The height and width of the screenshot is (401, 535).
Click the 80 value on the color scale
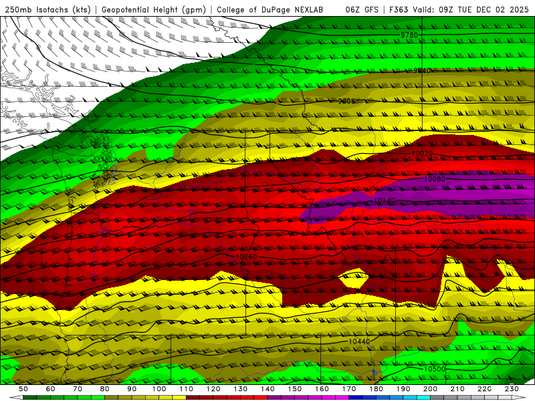(x=104, y=389)
